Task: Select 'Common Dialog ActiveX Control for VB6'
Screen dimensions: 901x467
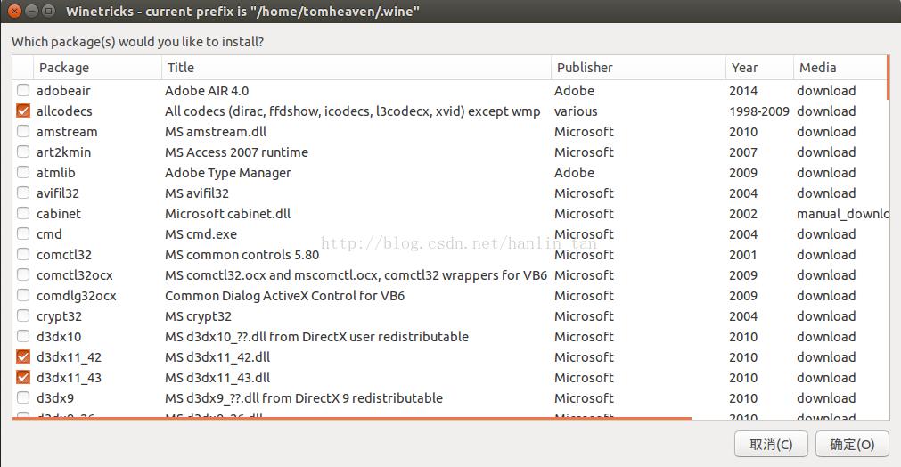Action: [284, 296]
